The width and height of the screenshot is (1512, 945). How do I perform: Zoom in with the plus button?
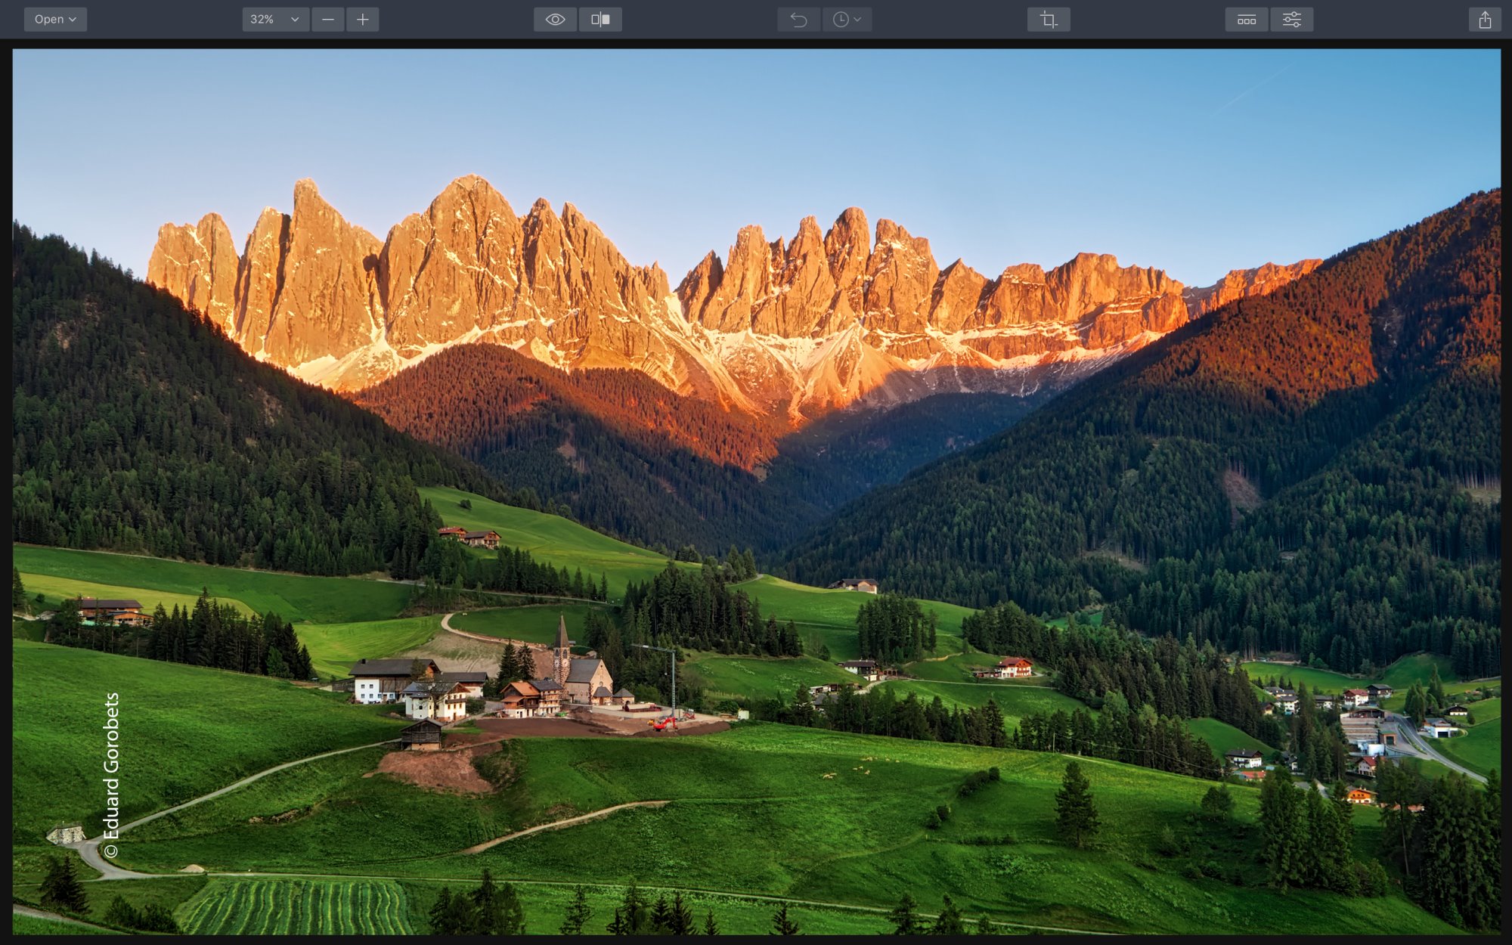pyautogui.click(x=363, y=20)
